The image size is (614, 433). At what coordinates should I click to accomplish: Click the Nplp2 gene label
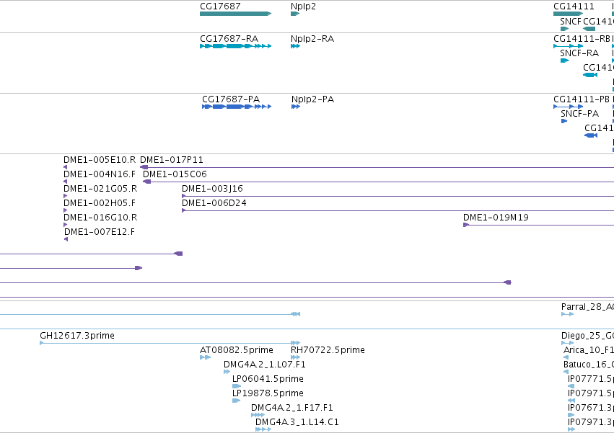pyautogui.click(x=303, y=6)
